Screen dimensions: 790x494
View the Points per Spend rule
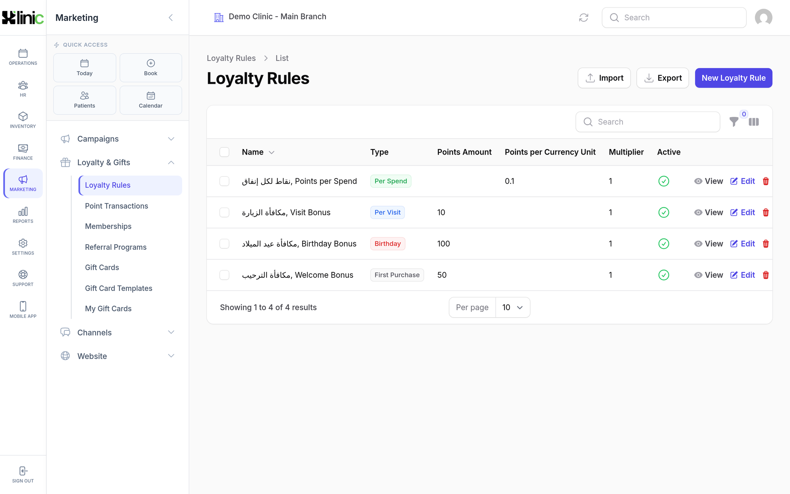[x=709, y=181]
